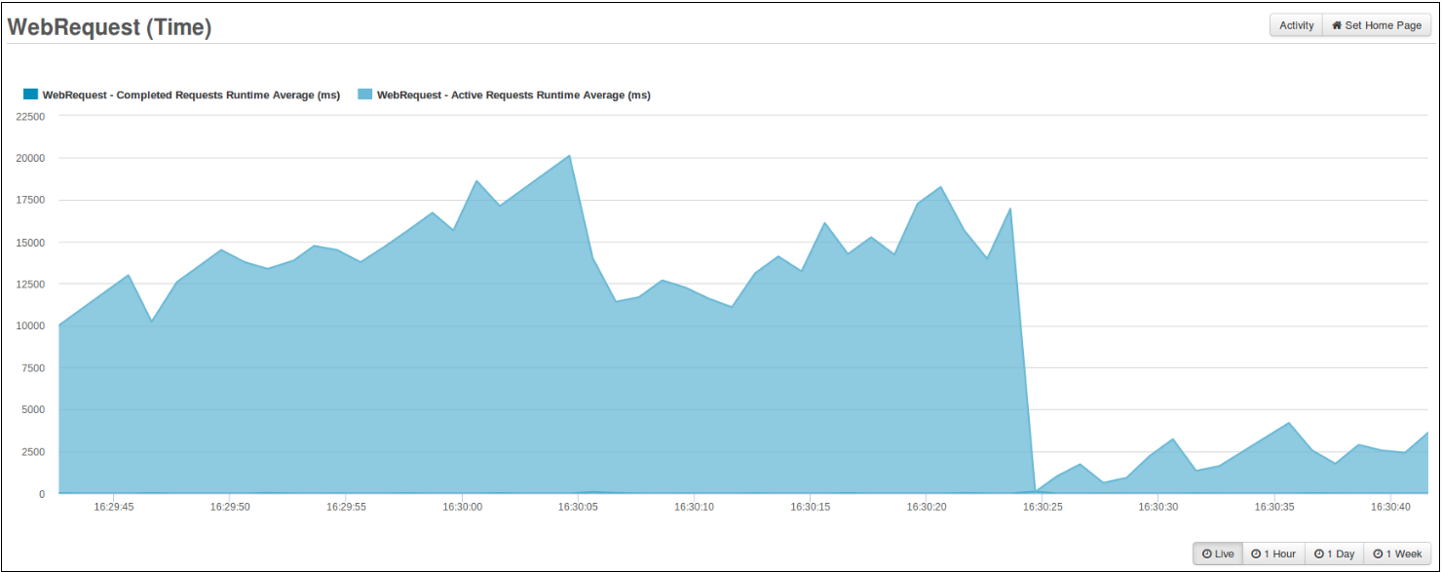Viewport: 1442px width, 572px height.
Task: Click the clock icon on 1 Hour button
Action: 1256,553
